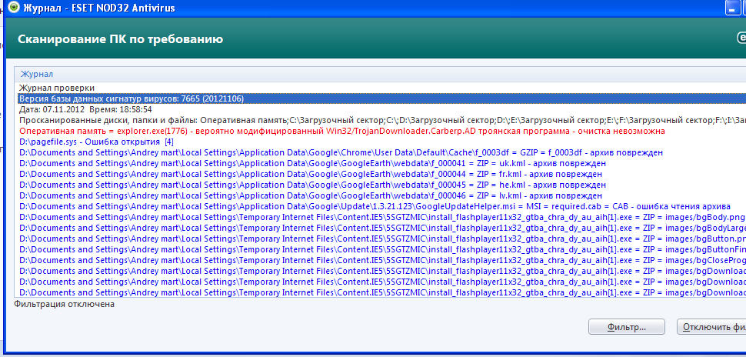Select the GoogleUpdateHelper.msi archive error row
The height and width of the screenshot is (357, 746).
pyautogui.click(x=369, y=207)
